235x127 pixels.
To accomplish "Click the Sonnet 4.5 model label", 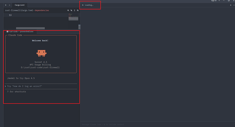I will [x=41, y=62].
